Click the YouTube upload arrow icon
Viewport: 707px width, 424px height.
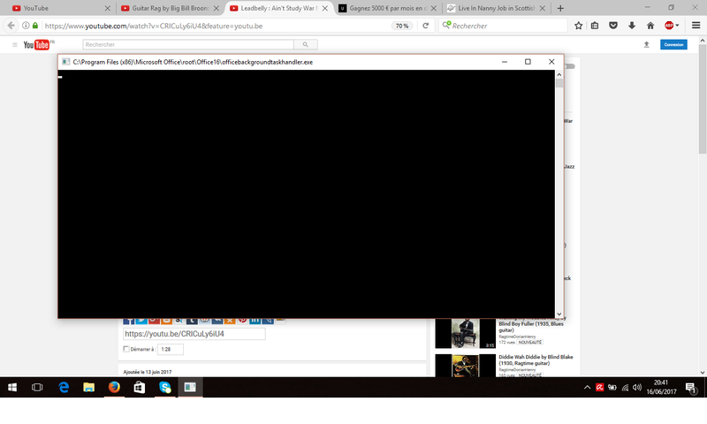point(646,44)
